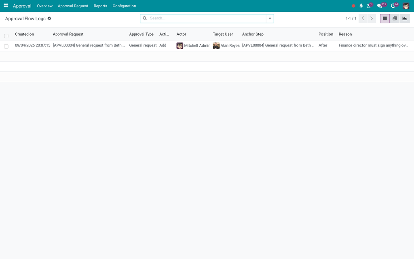Click the date 09/04/2026 20:07:15
Image resolution: width=414 pixels, height=259 pixels.
pyautogui.click(x=32, y=45)
